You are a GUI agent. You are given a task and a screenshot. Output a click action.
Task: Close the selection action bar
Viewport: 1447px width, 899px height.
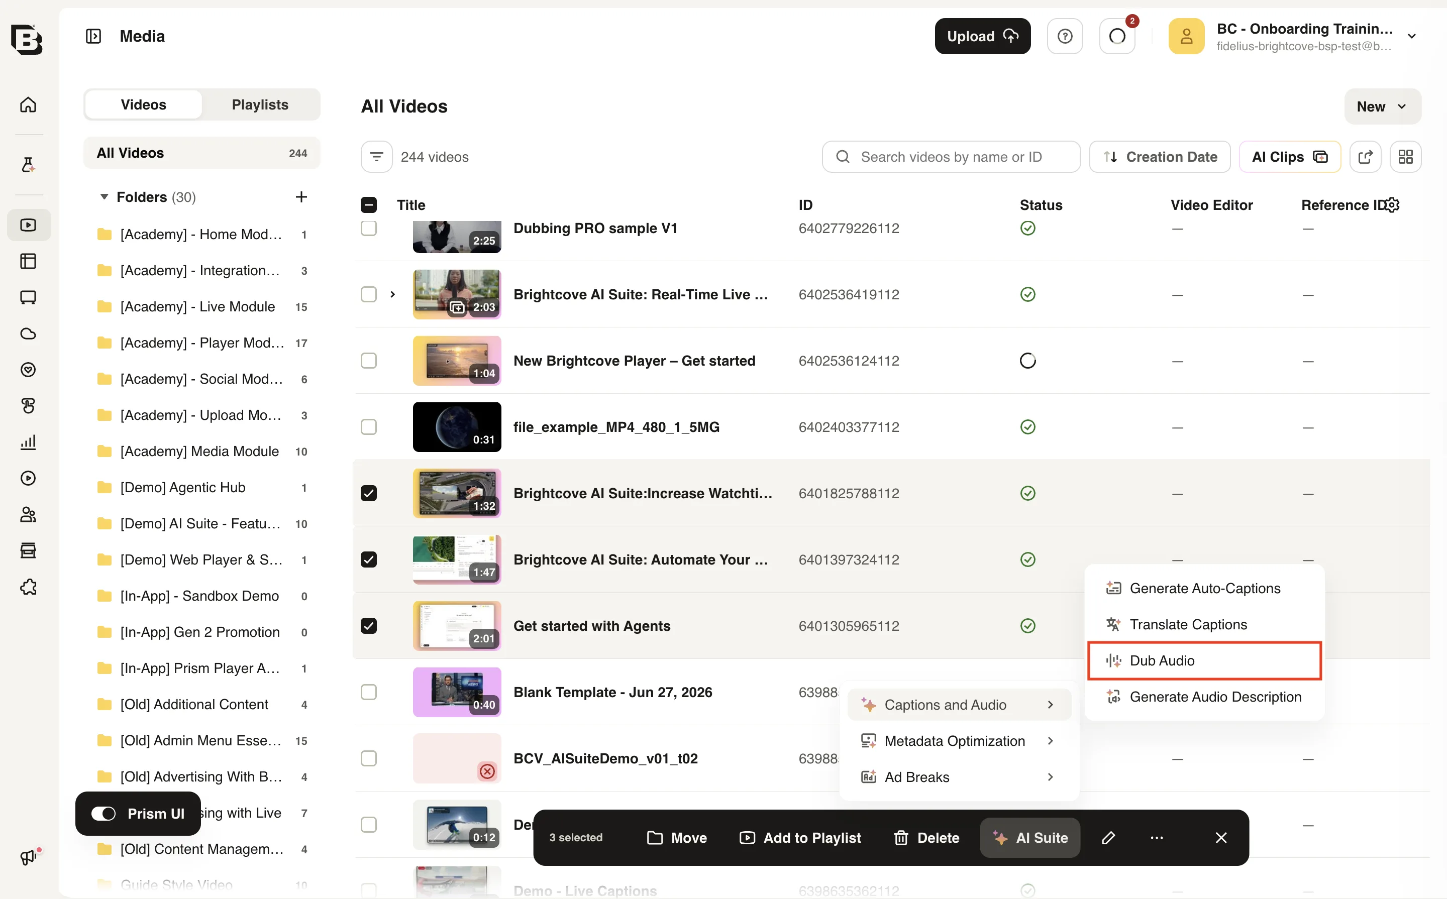[x=1220, y=837]
